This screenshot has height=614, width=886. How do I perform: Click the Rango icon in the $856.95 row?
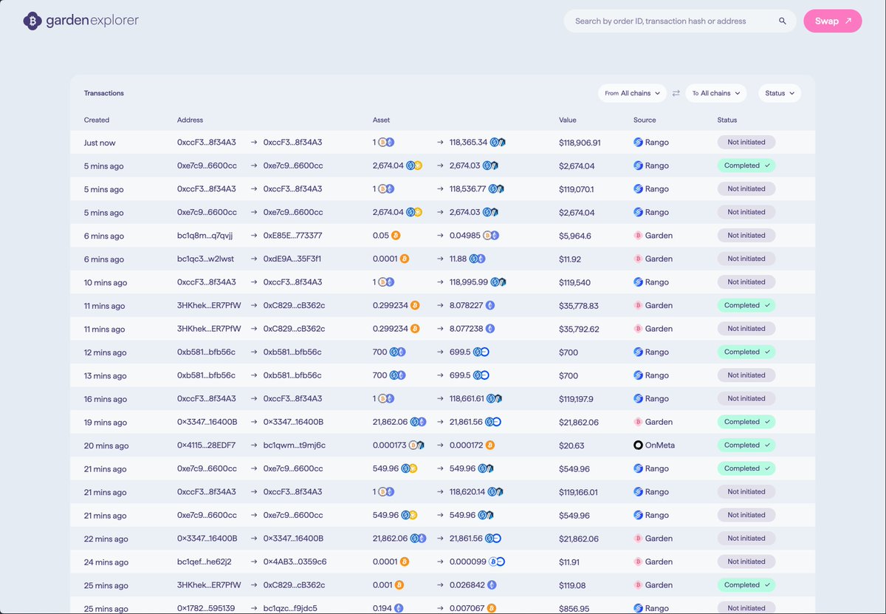pos(639,608)
